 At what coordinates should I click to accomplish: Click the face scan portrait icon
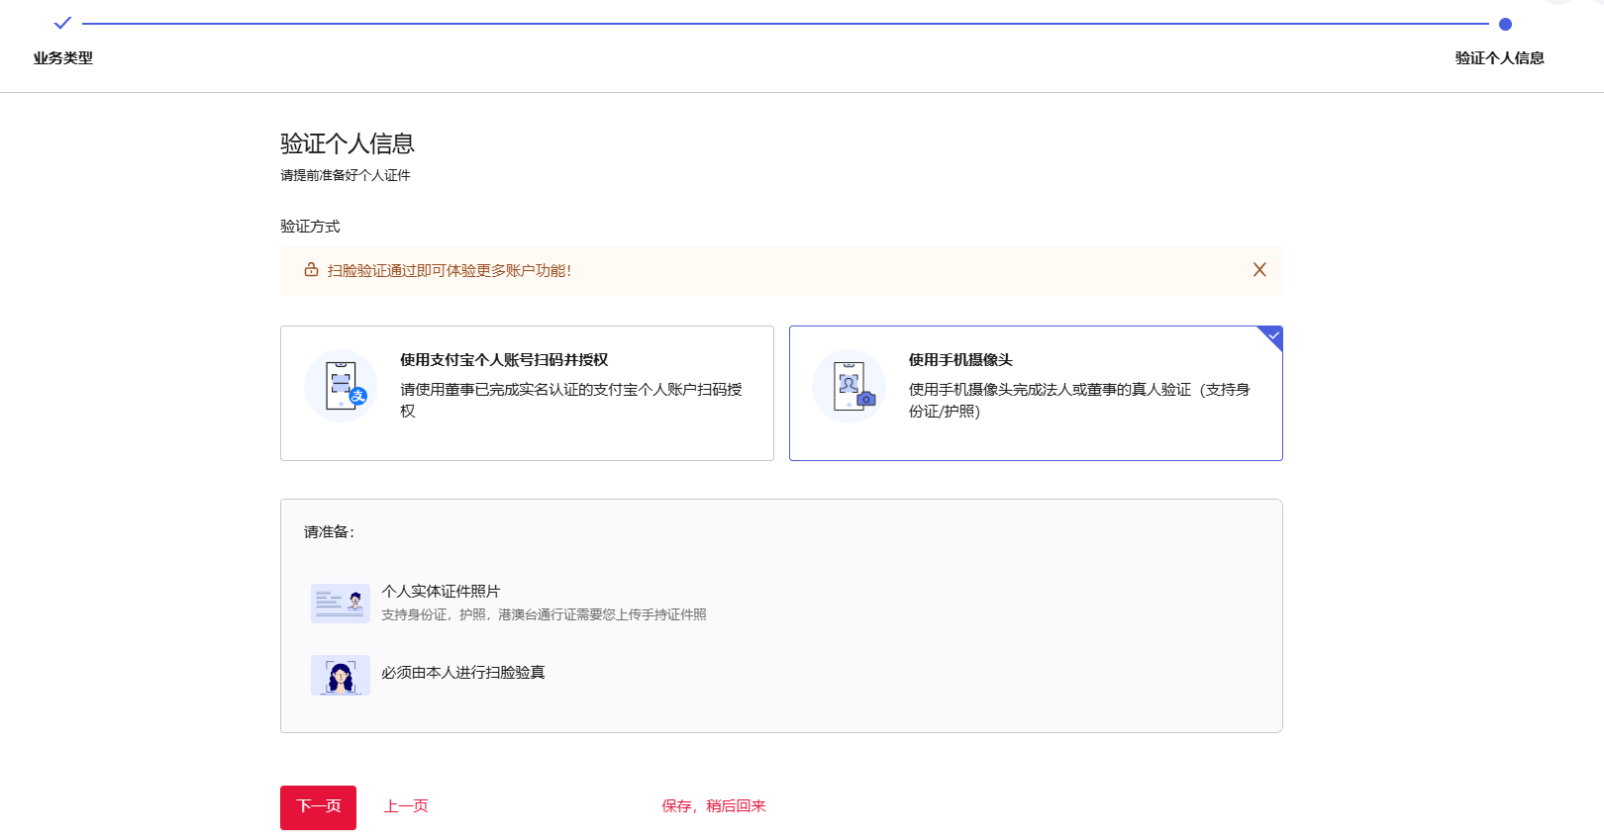pos(340,675)
